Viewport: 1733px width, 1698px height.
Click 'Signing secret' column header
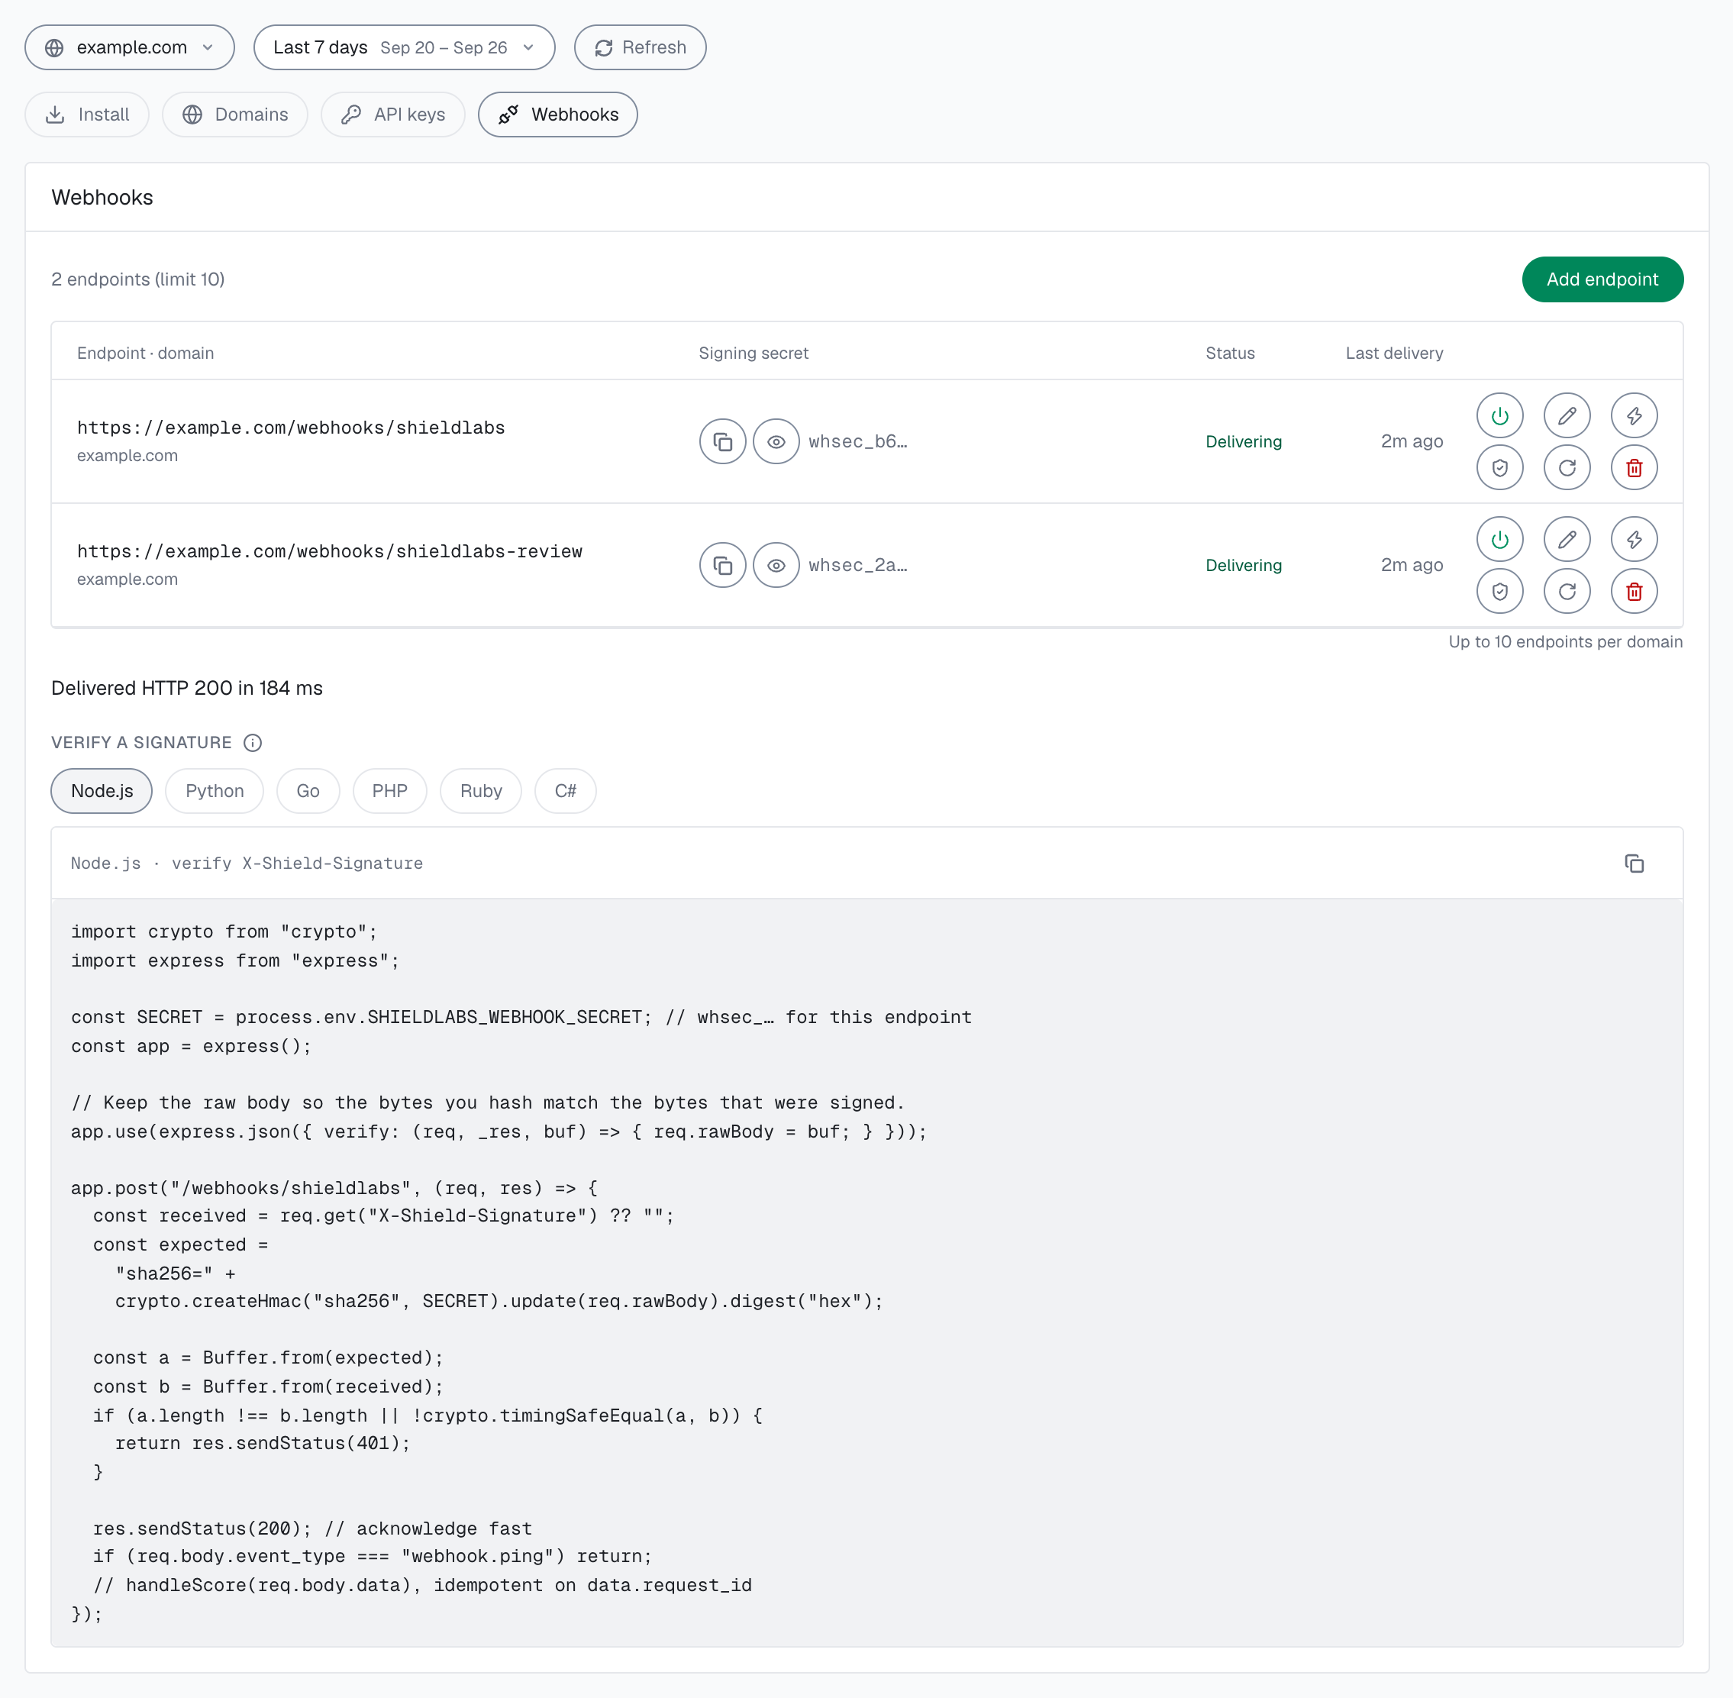[x=753, y=353]
